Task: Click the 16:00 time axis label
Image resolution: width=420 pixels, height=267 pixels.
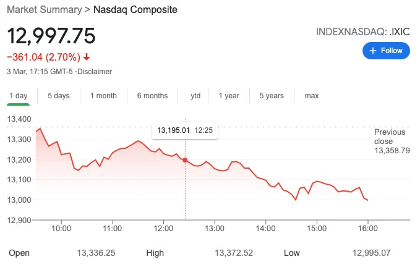Action: coord(368,229)
